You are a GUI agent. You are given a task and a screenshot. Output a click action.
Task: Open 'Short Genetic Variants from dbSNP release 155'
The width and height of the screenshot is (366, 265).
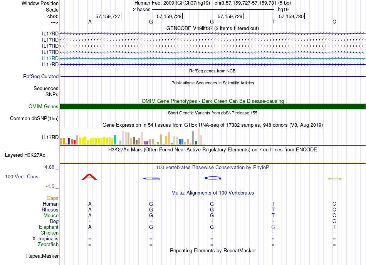[213, 113]
